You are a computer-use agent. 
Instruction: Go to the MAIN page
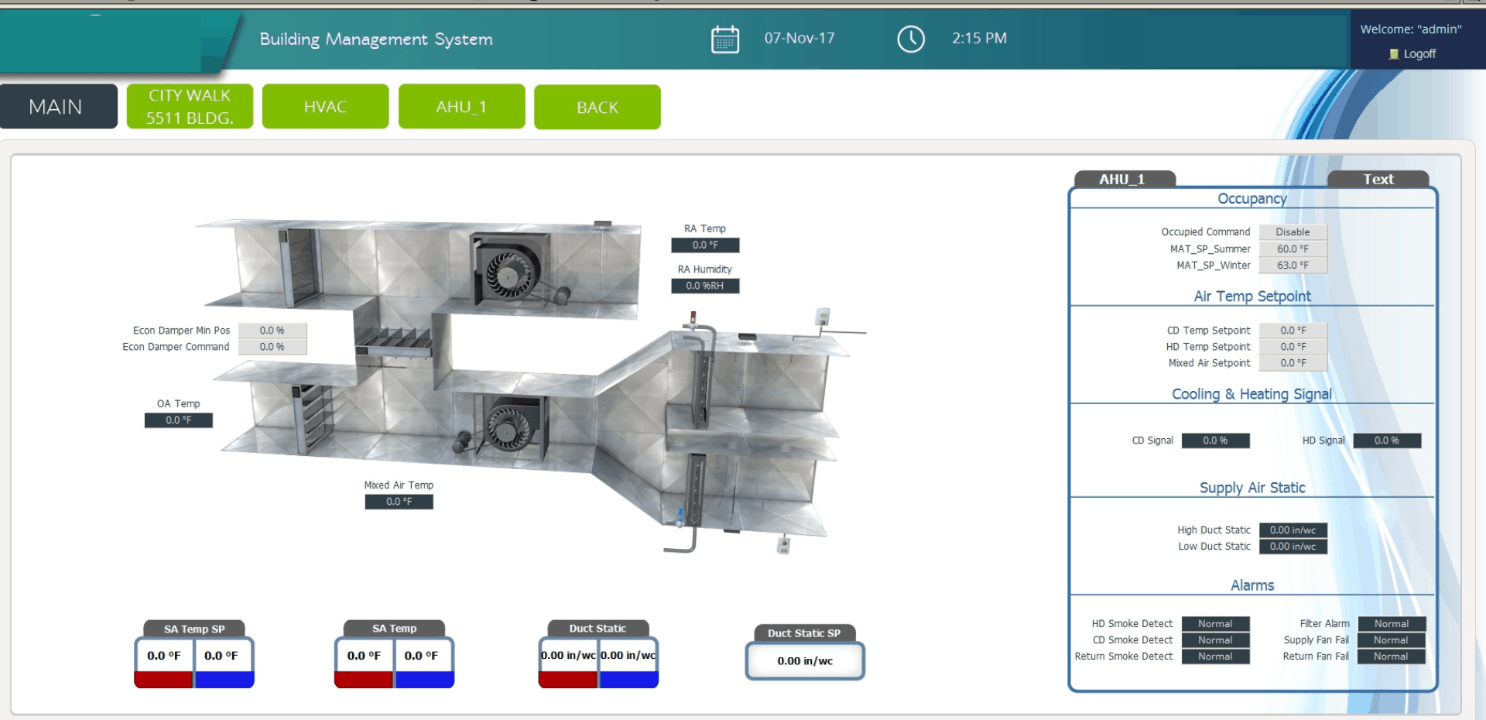[x=56, y=107]
